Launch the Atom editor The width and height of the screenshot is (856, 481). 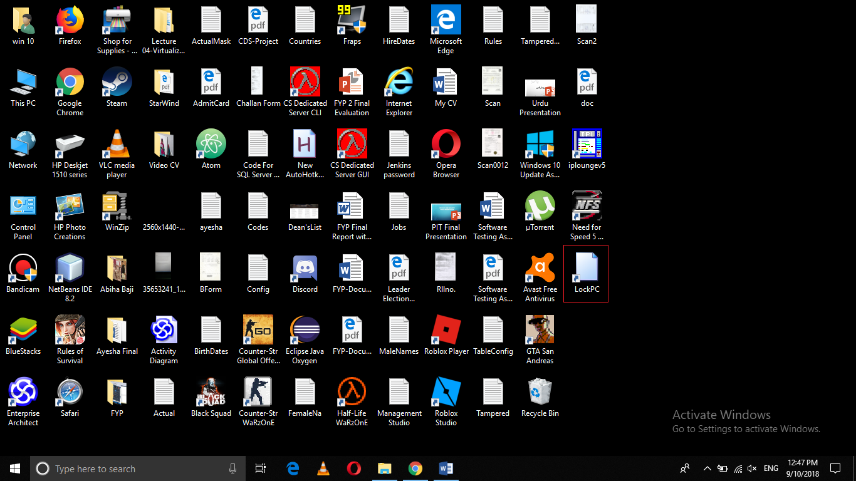pyautogui.click(x=211, y=143)
